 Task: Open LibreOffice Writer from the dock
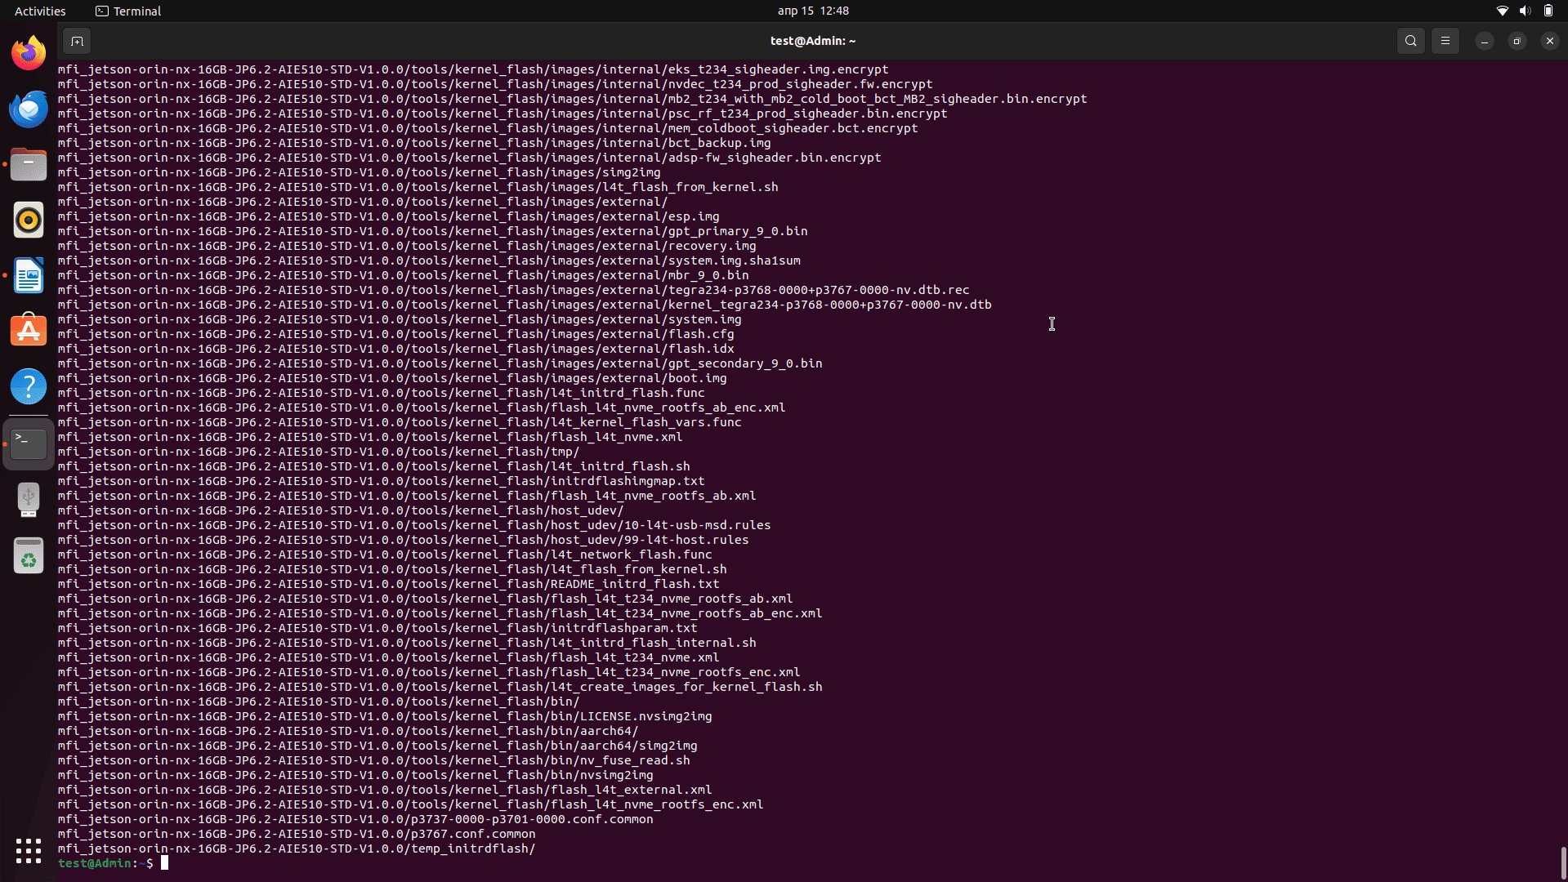(29, 276)
